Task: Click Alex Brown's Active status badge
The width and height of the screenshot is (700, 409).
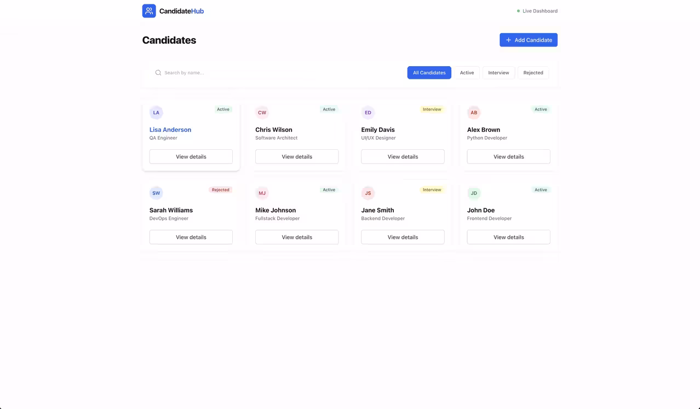Action: pyautogui.click(x=540, y=109)
